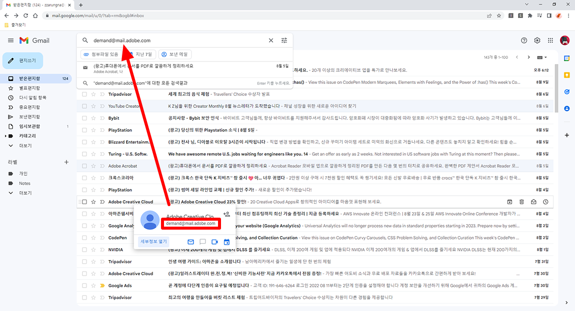This screenshot has width=575, height=311.
Task: Archive the hovered Adobe Creative Cloud 23% email
Action: 509,202
